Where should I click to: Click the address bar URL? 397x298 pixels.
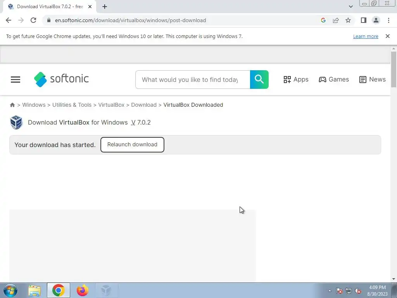point(130,20)
